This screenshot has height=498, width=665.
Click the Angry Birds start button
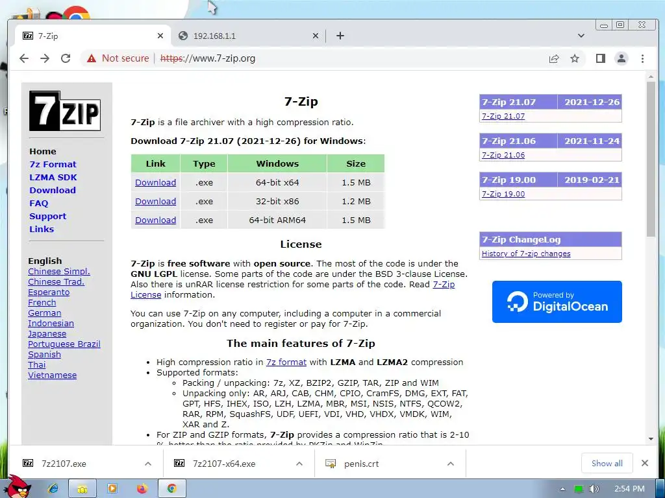18,486
